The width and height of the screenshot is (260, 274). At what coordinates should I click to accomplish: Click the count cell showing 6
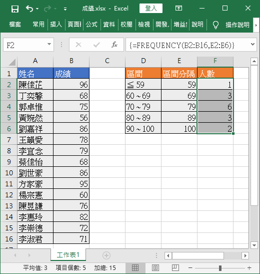(x=215, y=106)
